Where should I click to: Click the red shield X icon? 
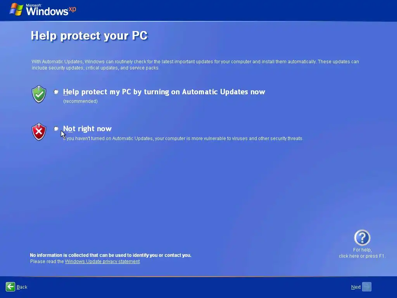coord(39,132)
